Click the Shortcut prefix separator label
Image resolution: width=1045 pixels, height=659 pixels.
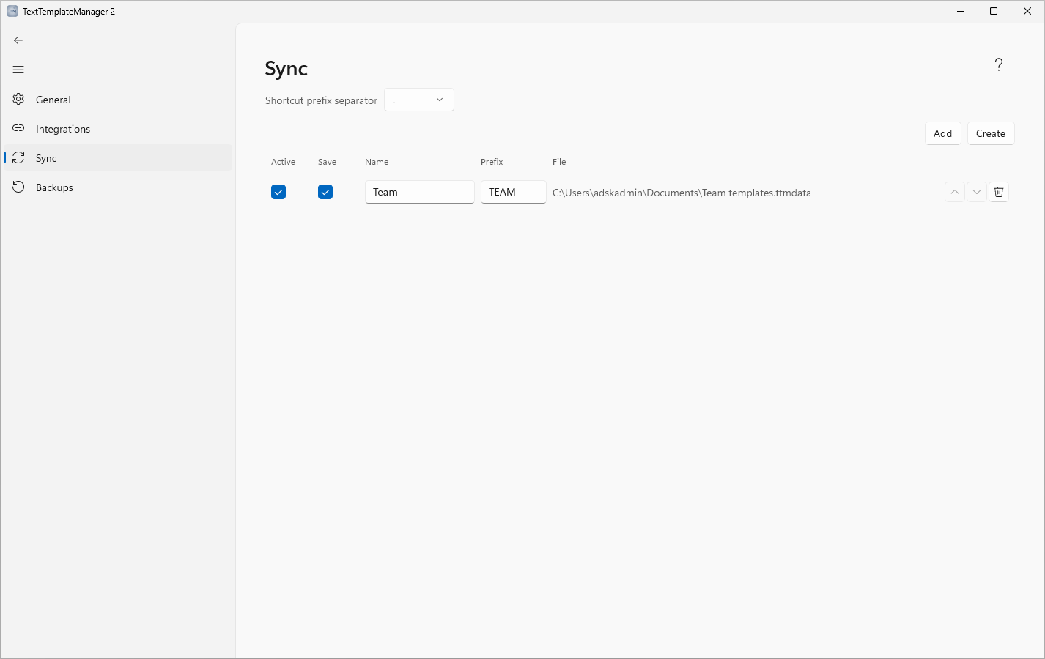coord(322,100)
